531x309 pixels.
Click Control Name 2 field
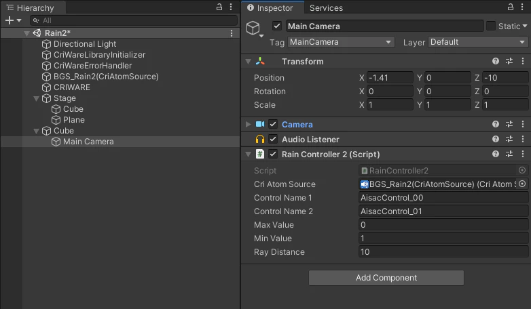[x=443, y=211]
